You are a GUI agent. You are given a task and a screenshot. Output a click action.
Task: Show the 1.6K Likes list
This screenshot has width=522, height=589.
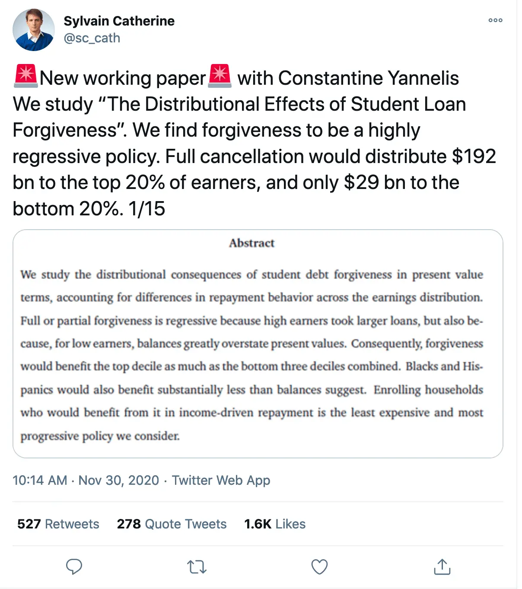click(275, 524)
